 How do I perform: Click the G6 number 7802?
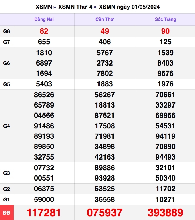pos(105,73)
